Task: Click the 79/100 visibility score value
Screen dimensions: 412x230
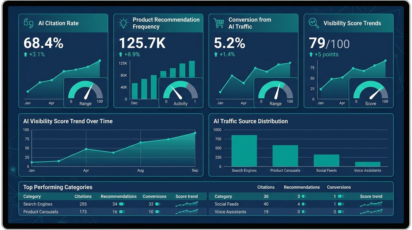Action: pos(329,43)
